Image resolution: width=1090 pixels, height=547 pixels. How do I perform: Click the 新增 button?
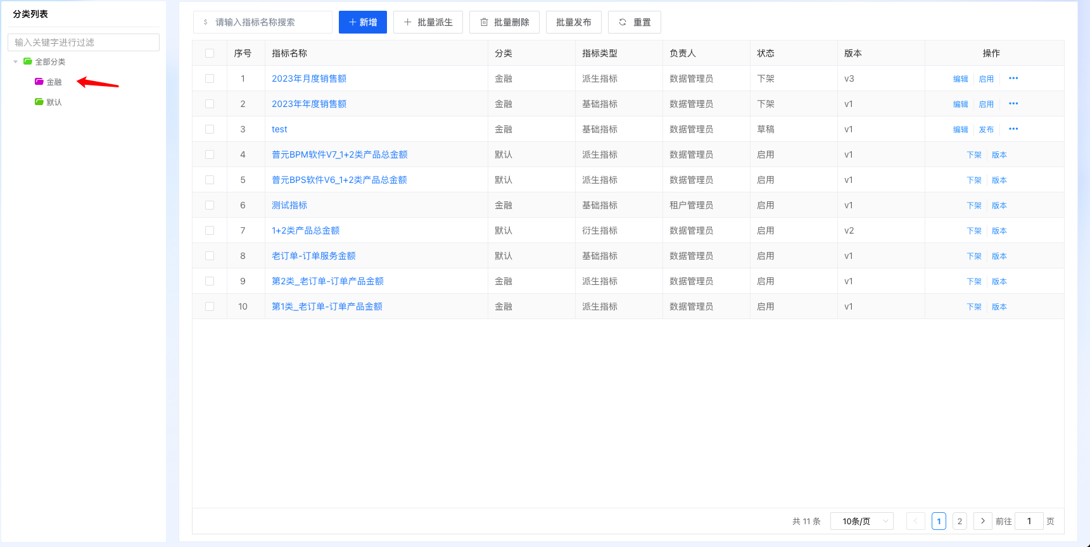click(x=363, y=22)
